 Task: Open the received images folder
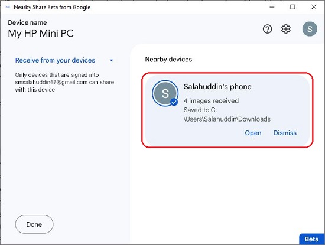253,133
